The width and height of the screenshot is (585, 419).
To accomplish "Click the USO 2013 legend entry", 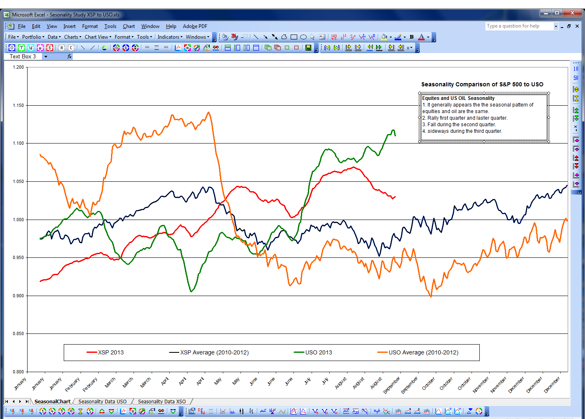I will 313,352.
